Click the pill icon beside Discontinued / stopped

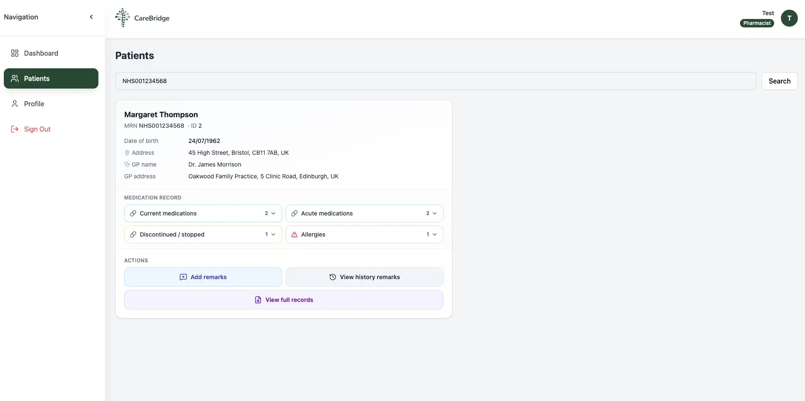coord(133,234)
